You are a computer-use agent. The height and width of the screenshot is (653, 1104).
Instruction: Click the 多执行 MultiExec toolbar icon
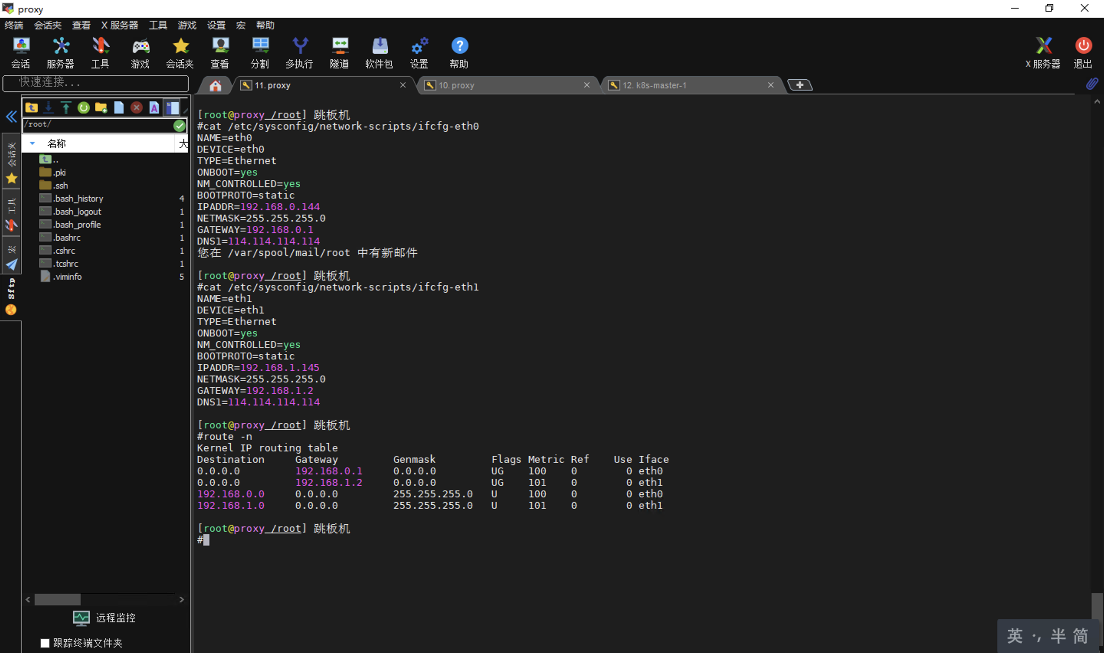click(x=300, y=53)
